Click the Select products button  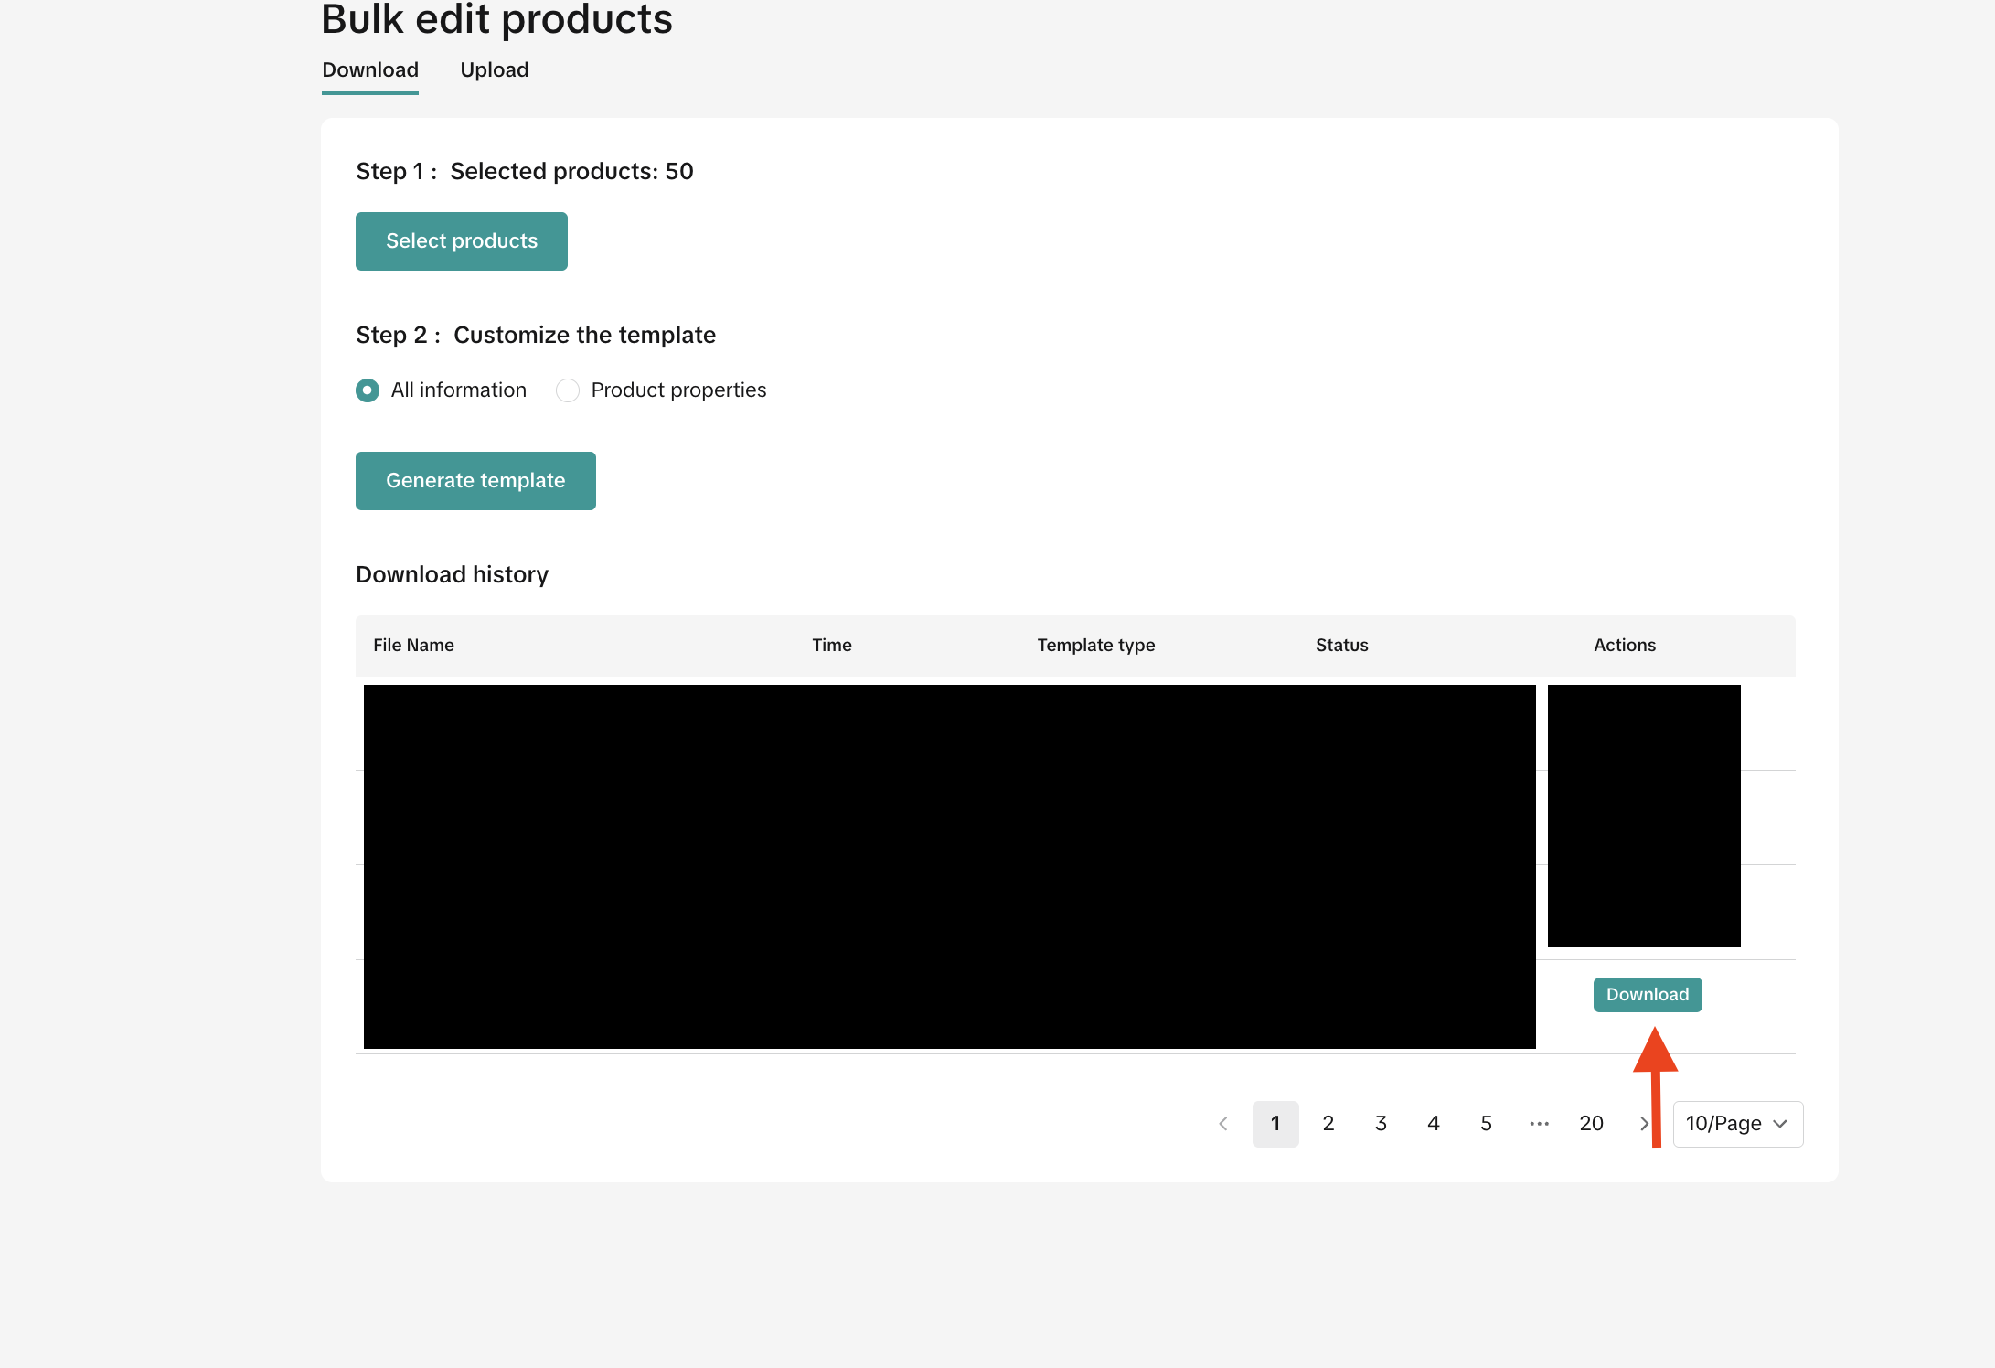(x=462, y=241)
